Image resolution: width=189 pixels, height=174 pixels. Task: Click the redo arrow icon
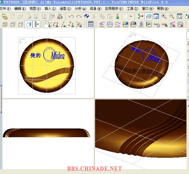click(x=79, y=16)
